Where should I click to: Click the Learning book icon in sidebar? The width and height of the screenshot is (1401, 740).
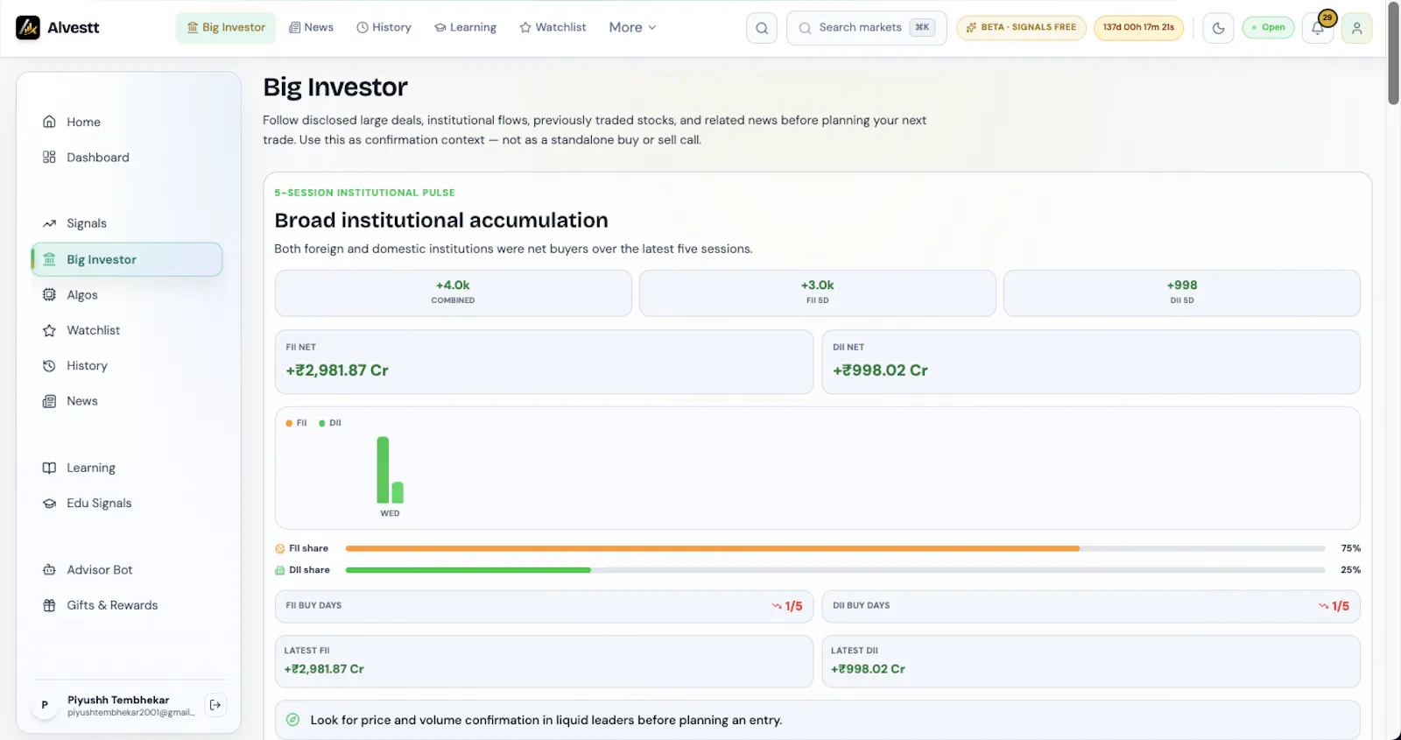point(49,468)
